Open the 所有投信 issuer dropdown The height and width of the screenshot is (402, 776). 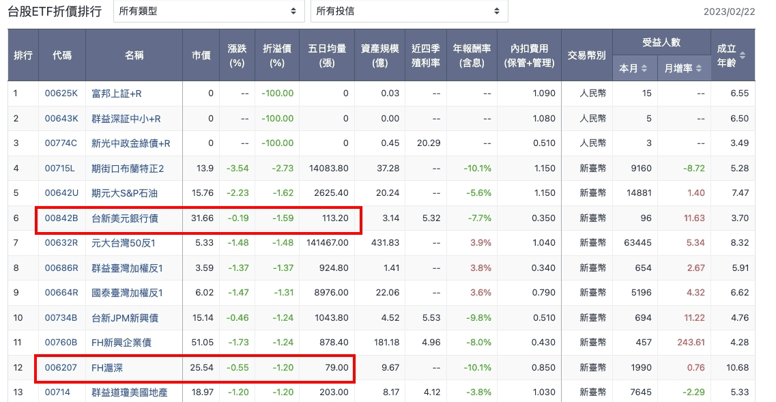point(409,11)
